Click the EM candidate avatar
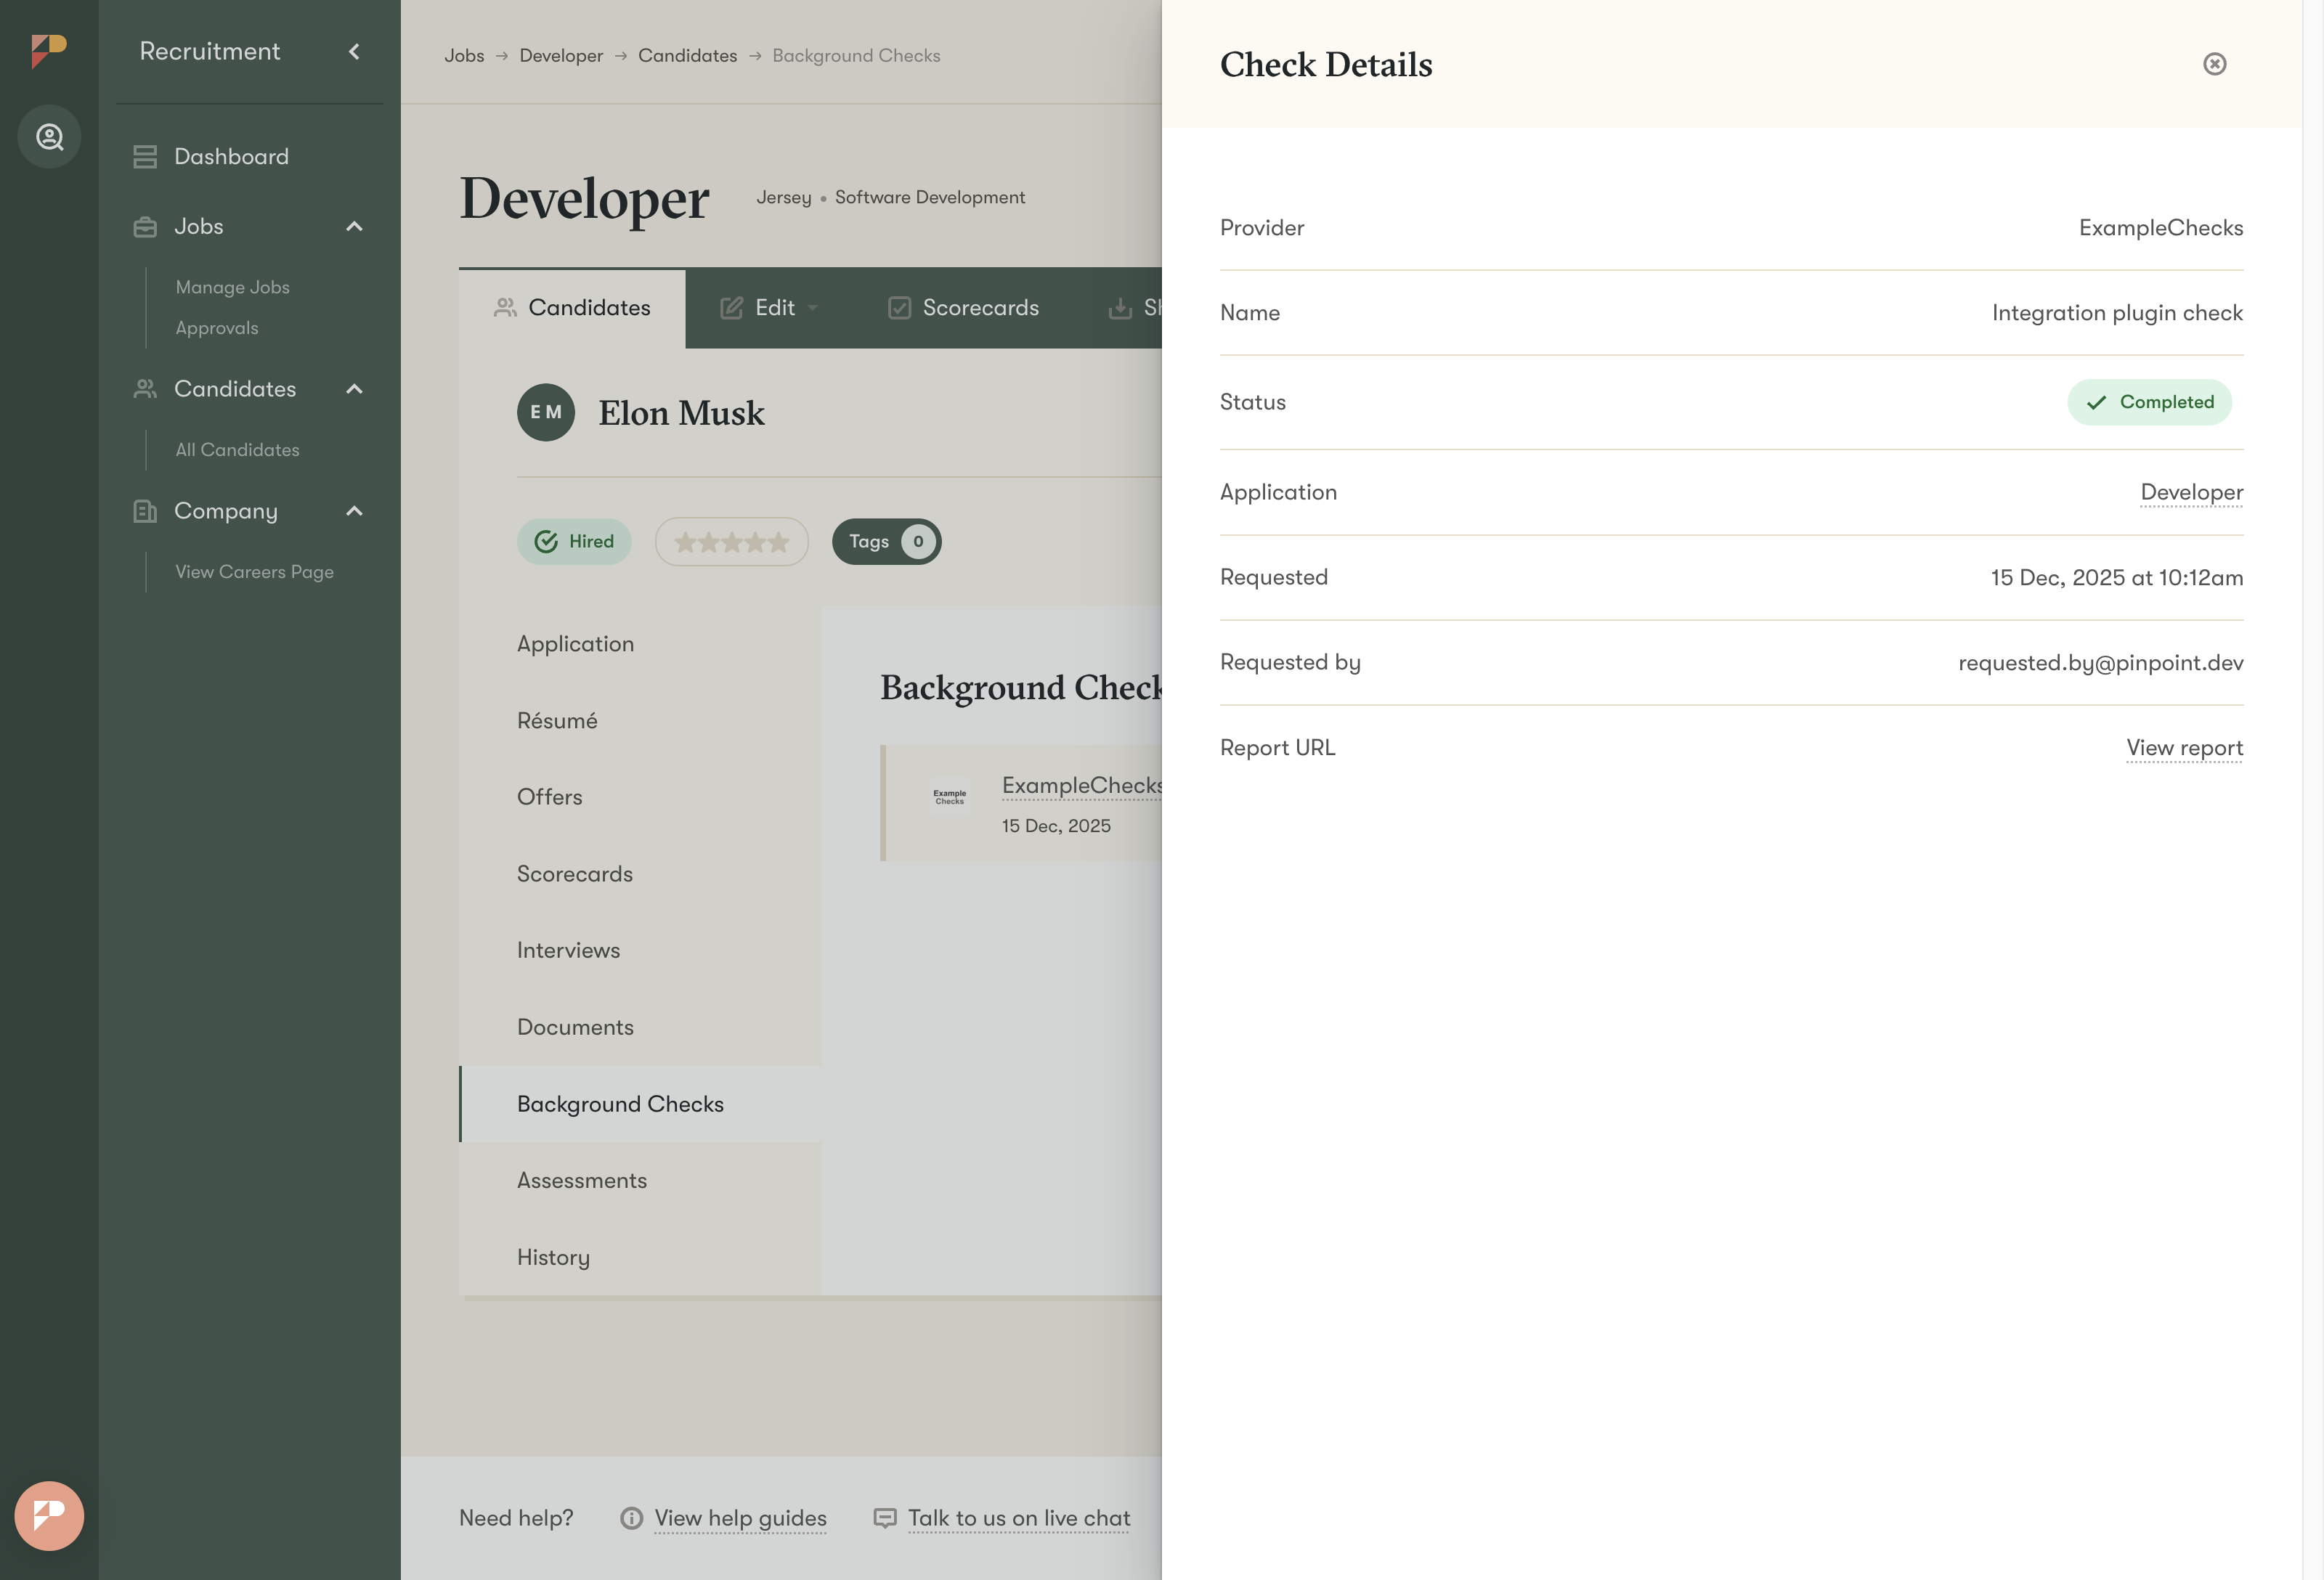Screen dimensions: 2324x1580 545,412
